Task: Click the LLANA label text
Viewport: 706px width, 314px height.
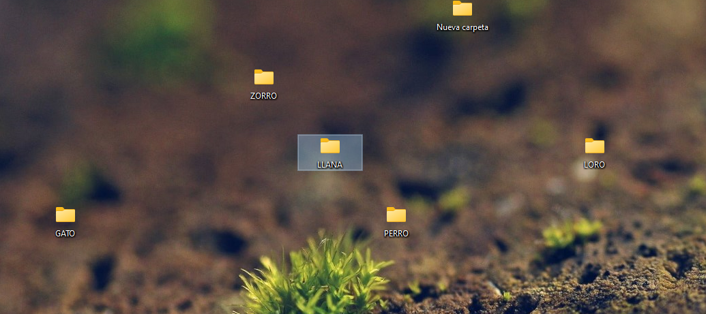Action: (x=330, y=165)
